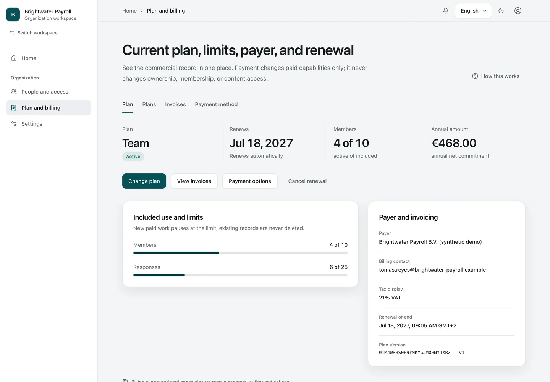Open the user account avatar menu
This screenshot has width=550, height=382.
518,11
